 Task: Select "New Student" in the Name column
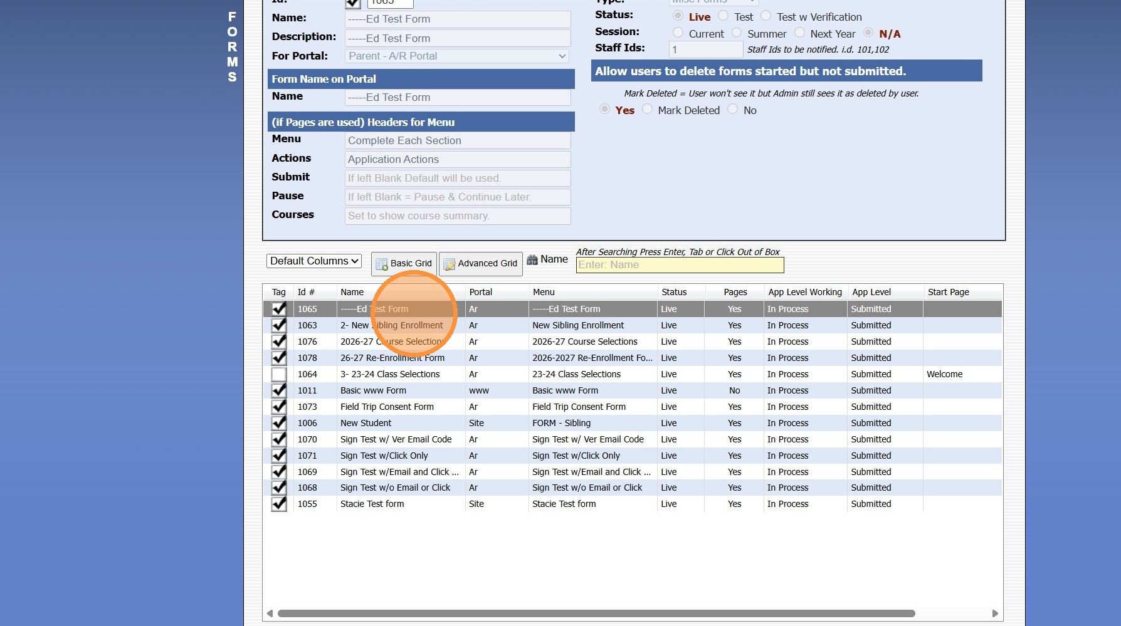[366, 423]
